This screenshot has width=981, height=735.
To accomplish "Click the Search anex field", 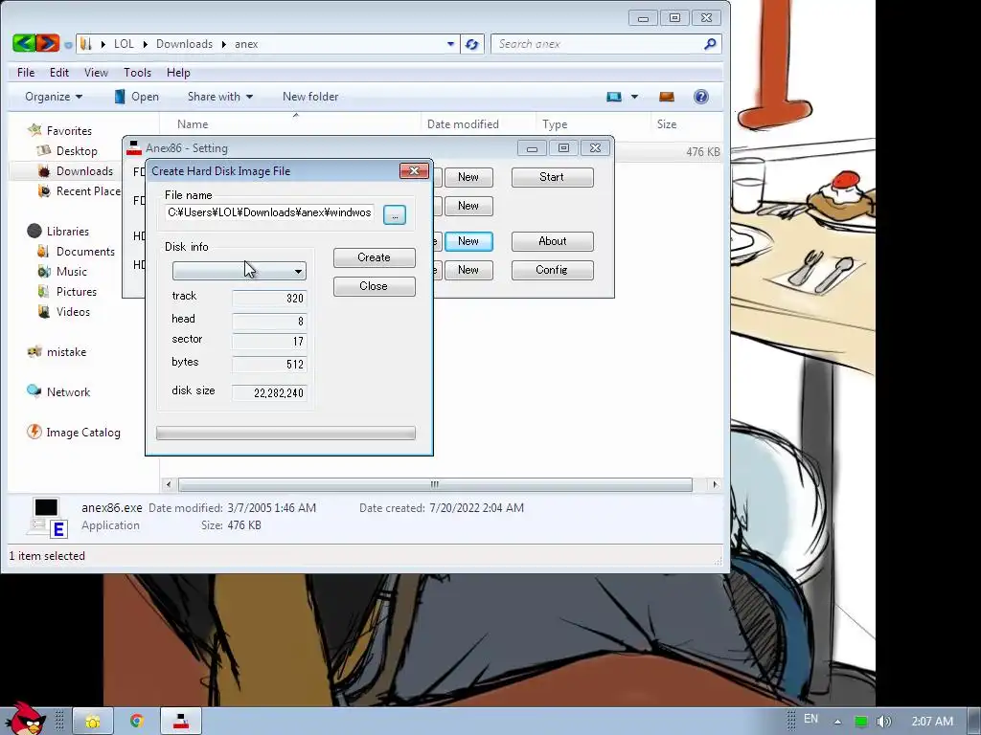I will pos(596,44).
